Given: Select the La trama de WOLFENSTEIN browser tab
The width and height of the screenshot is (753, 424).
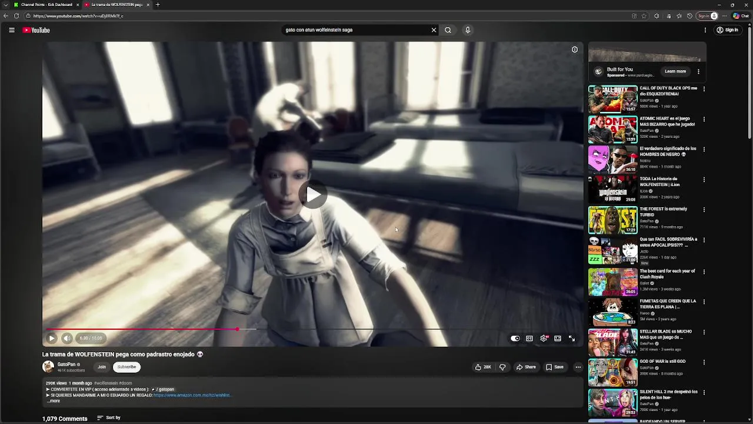Looking at the screenshot, I should tap(116, 5).
